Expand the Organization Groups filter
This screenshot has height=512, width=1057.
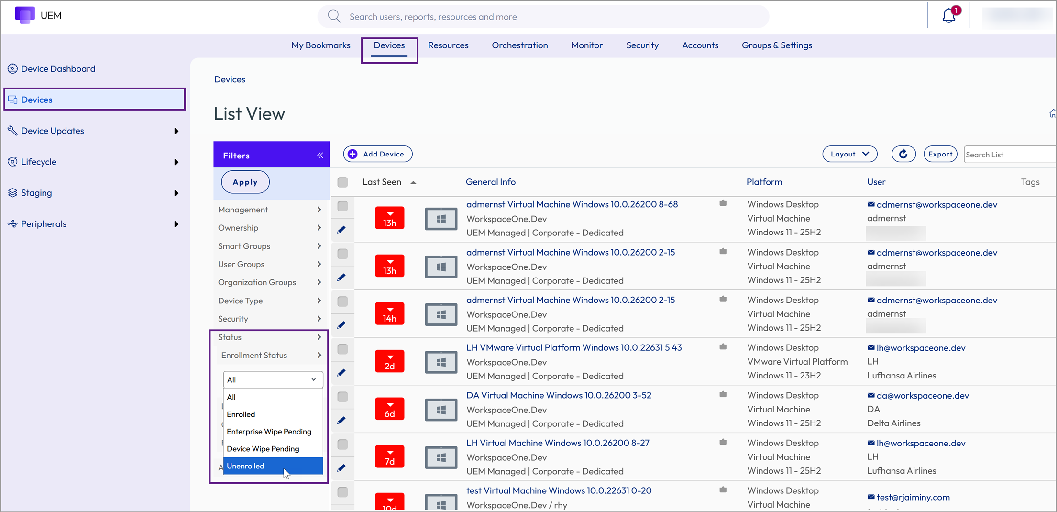pyautogui.click(x=270, y=282)
